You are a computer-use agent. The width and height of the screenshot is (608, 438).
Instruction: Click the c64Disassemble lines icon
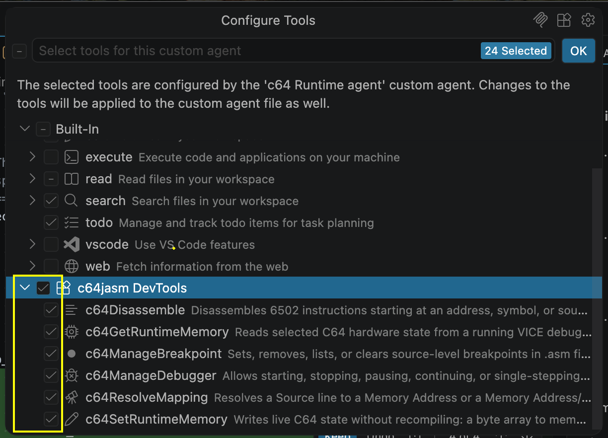click(72, 310)
